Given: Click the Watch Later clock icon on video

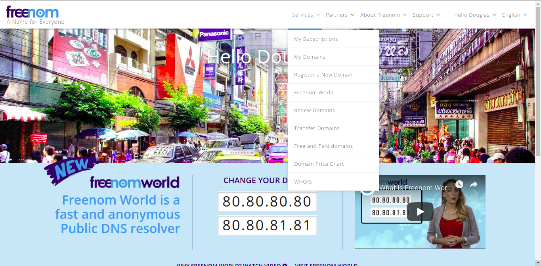Looking at the screenshot, I should point(459,184).
